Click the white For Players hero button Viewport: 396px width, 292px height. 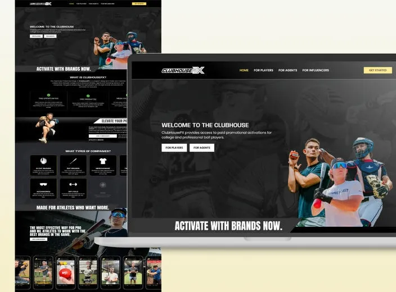(x=174, y=148)
